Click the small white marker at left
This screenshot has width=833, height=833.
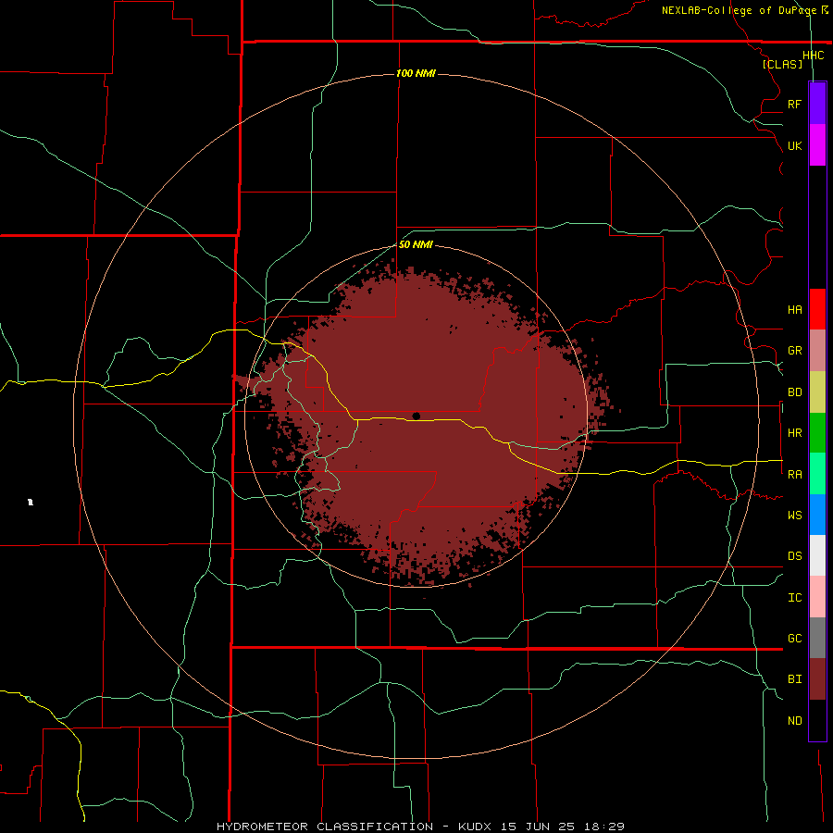[x=31, y=502]
